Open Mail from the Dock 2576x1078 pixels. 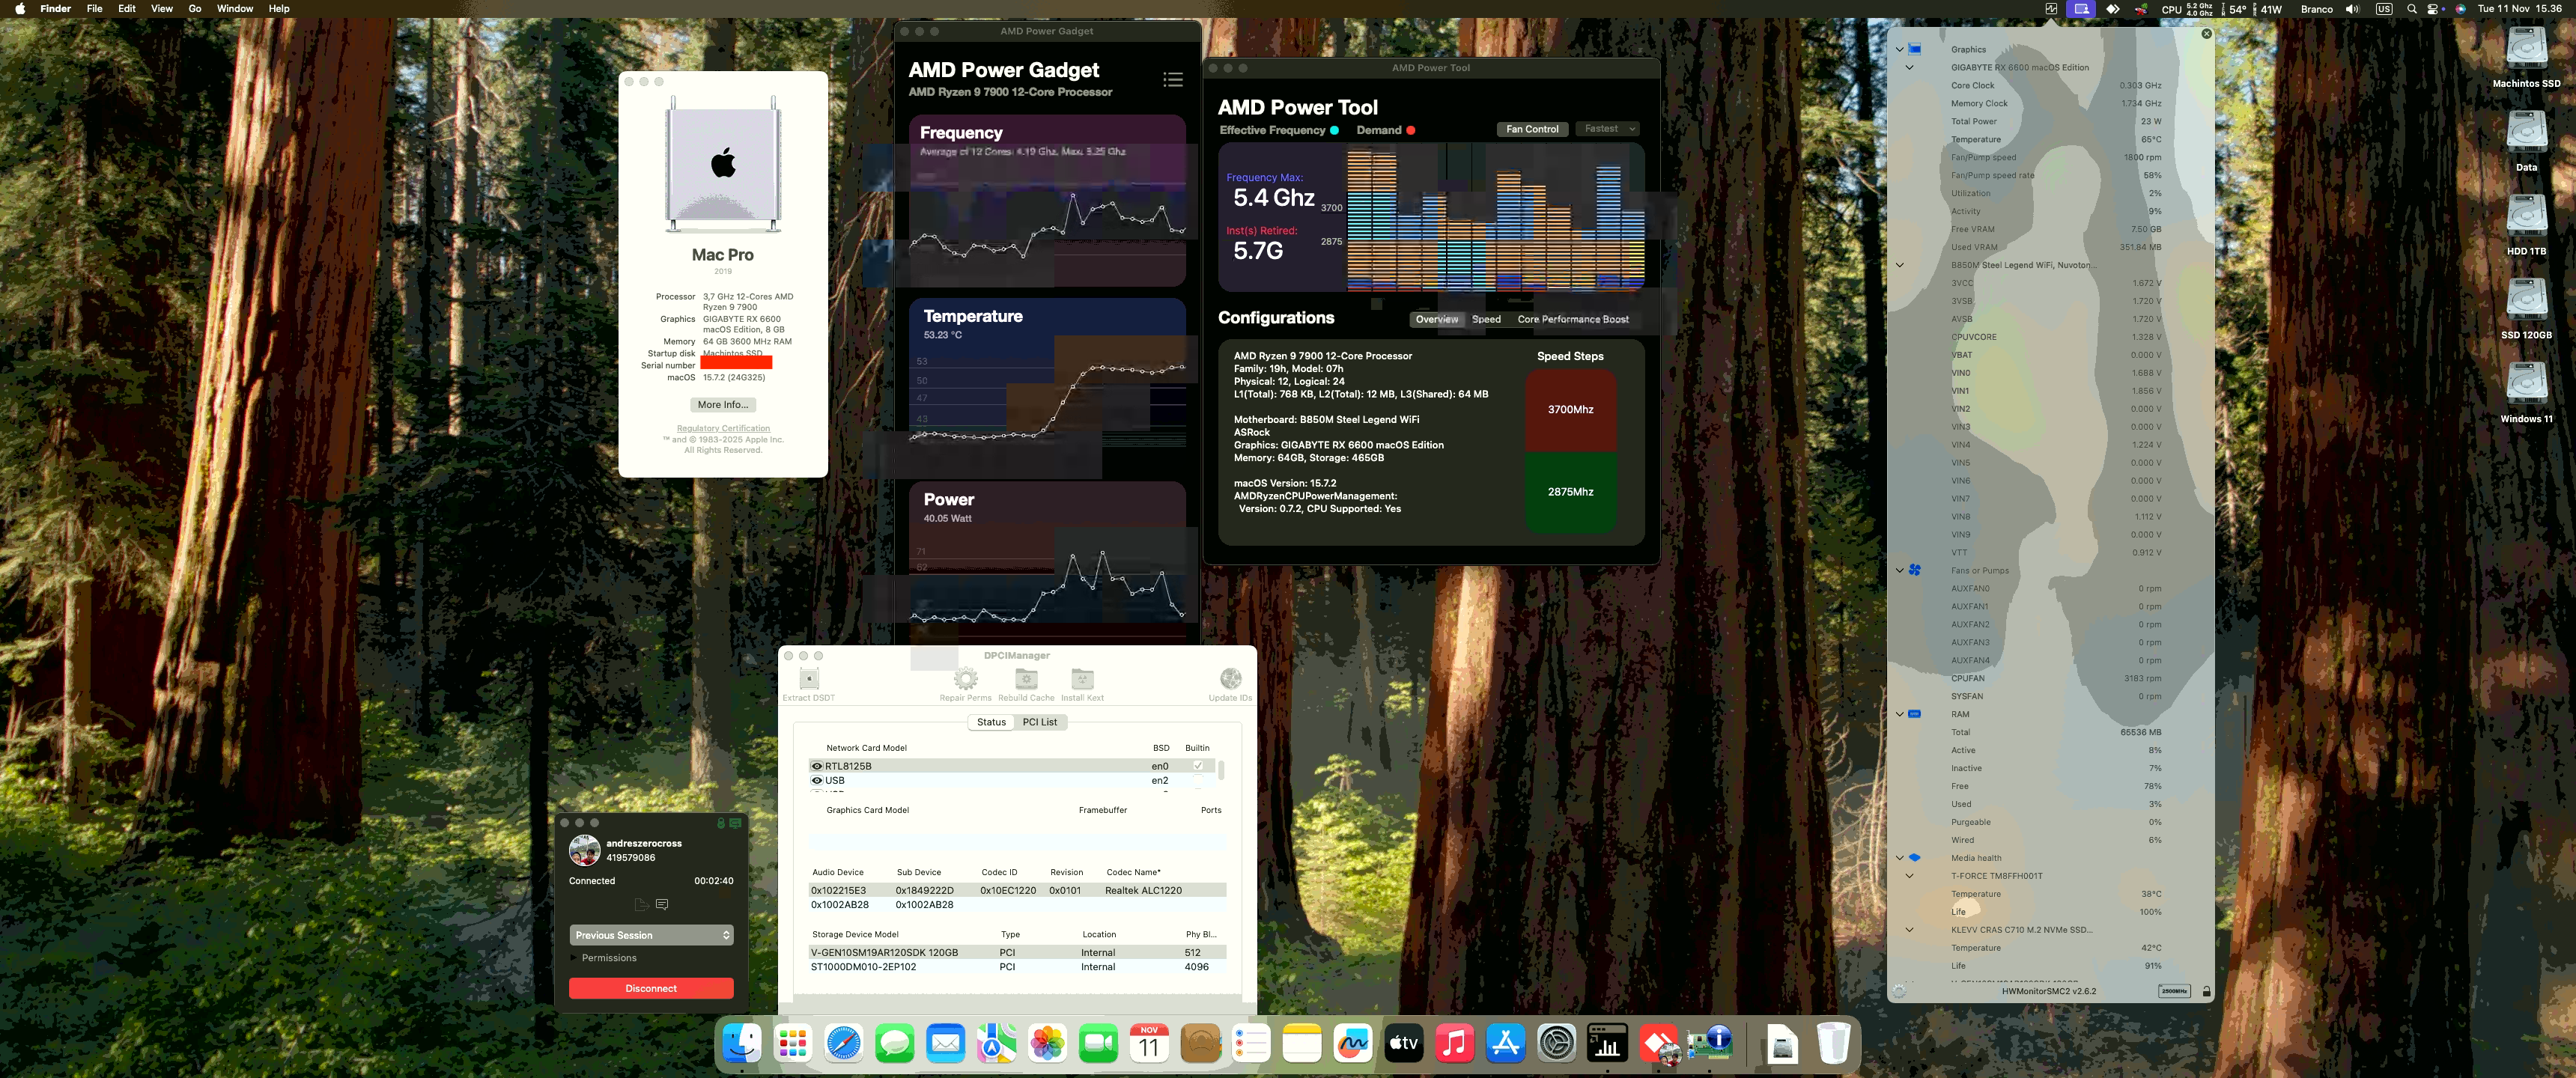(x=945, y=1044)
